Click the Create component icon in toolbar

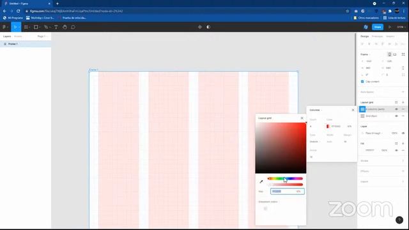point(200,27)
